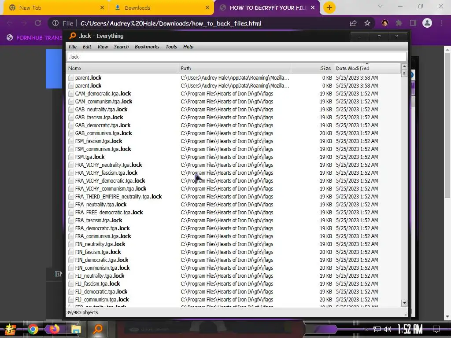
Task: Open the Bookmarks menu in Everything
Action: click(x=147, y=47)
